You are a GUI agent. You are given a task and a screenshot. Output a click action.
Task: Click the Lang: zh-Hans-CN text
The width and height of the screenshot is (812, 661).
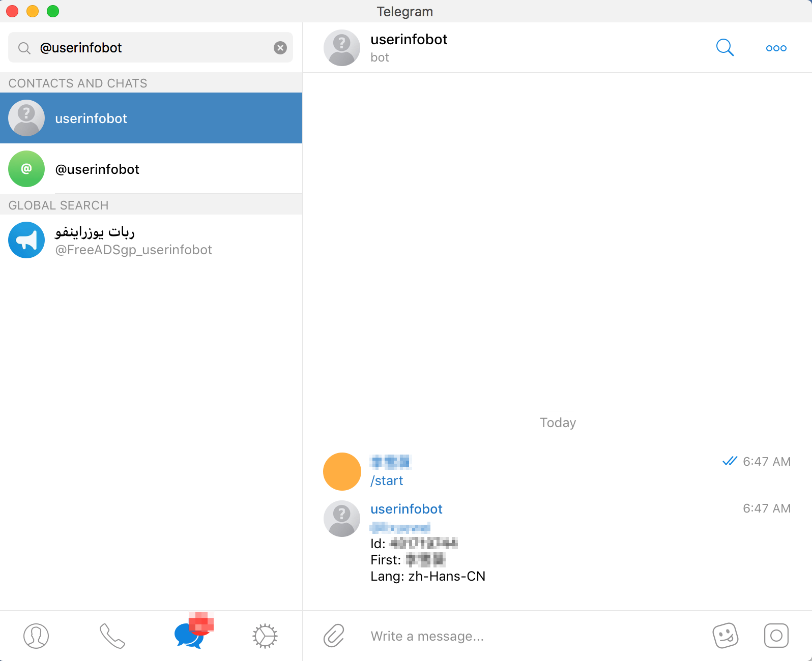428,576
